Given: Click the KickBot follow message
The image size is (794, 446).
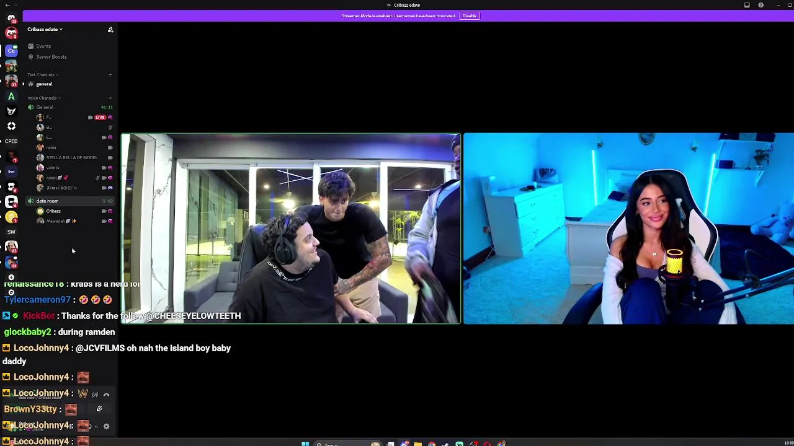Looking at the screenshot, I should pyautogui.click(x=122, y=316).
